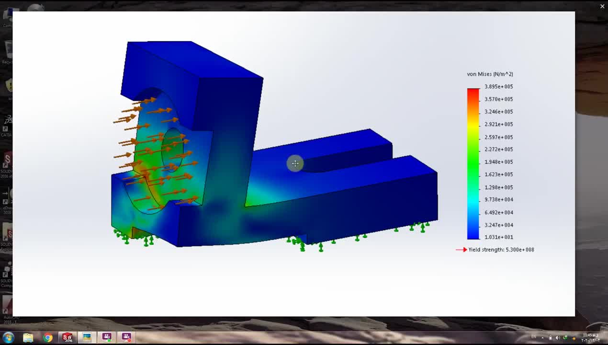
Task: Close the image viewer with the X button
Action: click(x=602, y=6)
